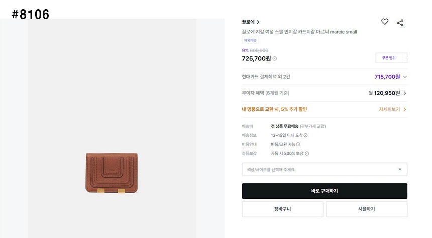Click the brown wallet product image
The height and width of the screenshot is (238, 432).
coord(111,171)
